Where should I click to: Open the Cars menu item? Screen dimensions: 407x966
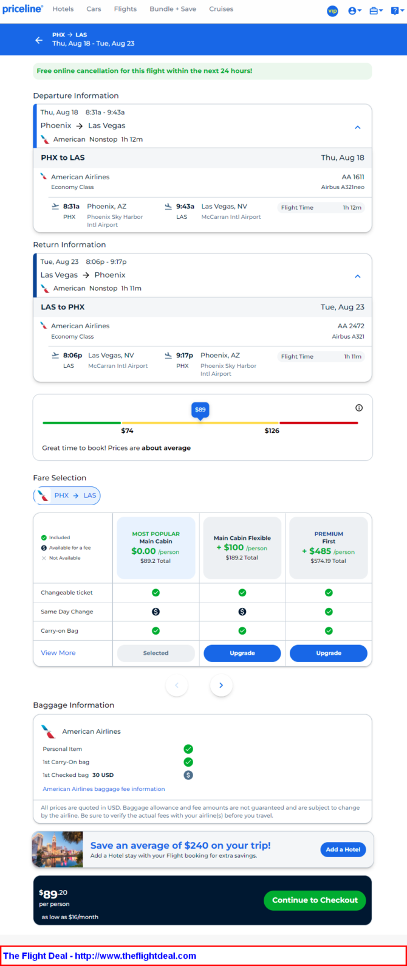[x=94, y=9]
